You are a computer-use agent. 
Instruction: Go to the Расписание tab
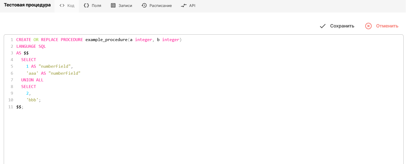pos(160,6)
